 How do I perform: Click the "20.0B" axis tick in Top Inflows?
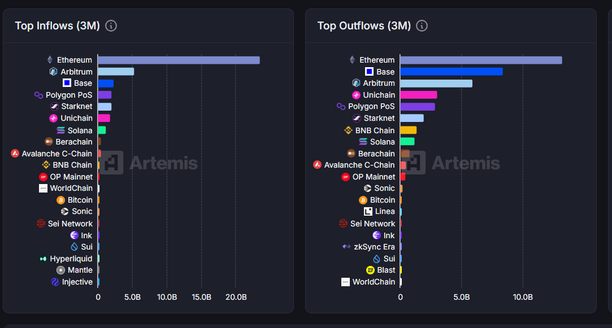pyautogui.click(x=236, y=297)
